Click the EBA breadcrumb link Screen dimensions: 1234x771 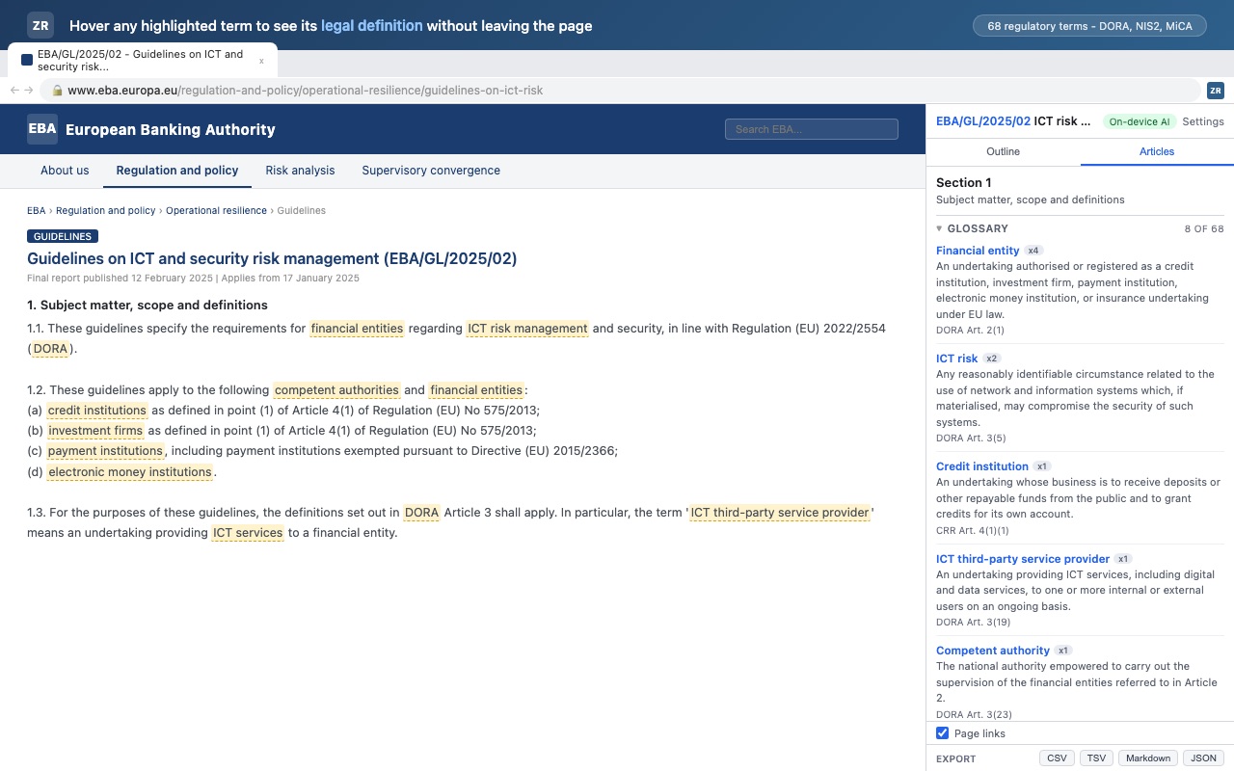click(x=37, y=210)
